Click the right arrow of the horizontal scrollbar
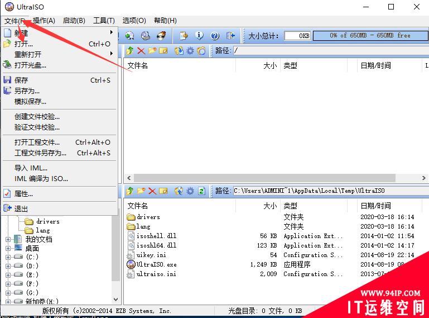 coord(424,178)
